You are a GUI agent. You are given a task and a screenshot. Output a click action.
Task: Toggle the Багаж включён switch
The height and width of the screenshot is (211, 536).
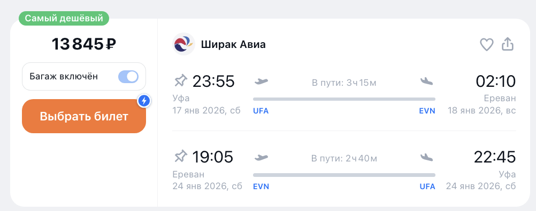point(128,77)
